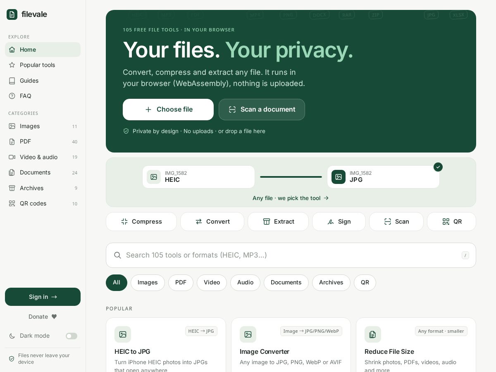Click the Sign action button
This screenshot has height=372, width=496.
[x=339, y=222]
